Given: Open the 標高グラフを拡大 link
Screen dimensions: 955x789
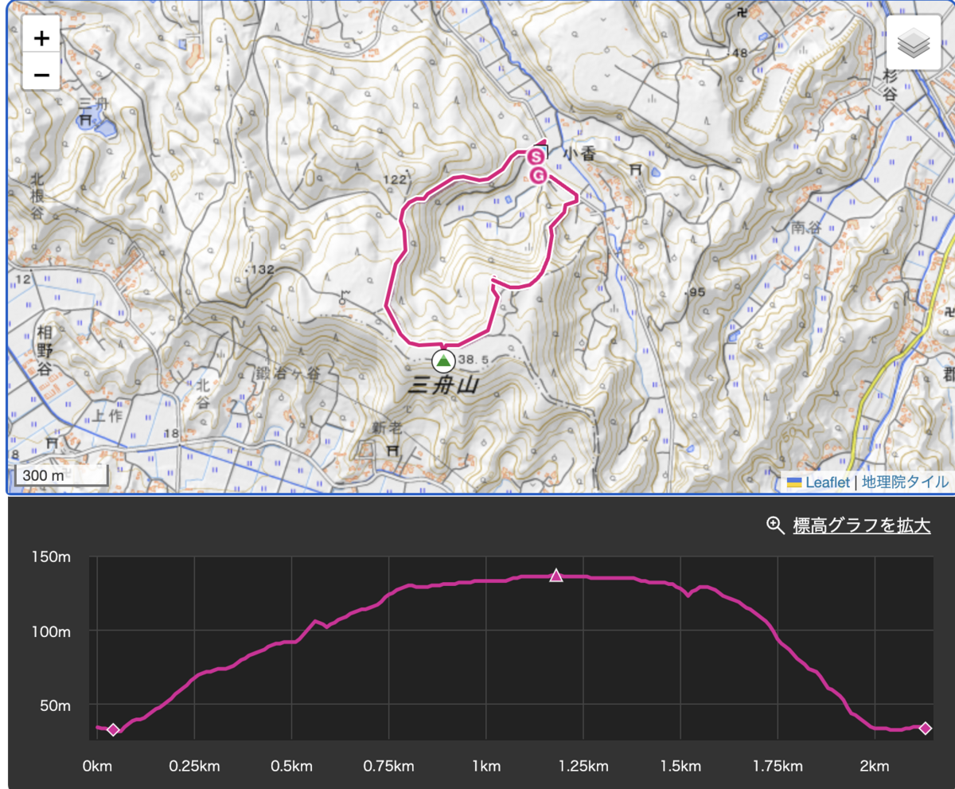Looking at the screenshot, I should click(x=861, y=525).
